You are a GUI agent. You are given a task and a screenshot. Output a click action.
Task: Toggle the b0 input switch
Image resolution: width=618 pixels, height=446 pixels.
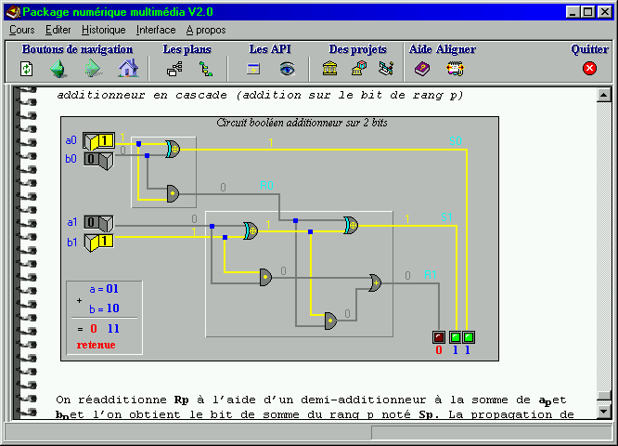(97, 159)
